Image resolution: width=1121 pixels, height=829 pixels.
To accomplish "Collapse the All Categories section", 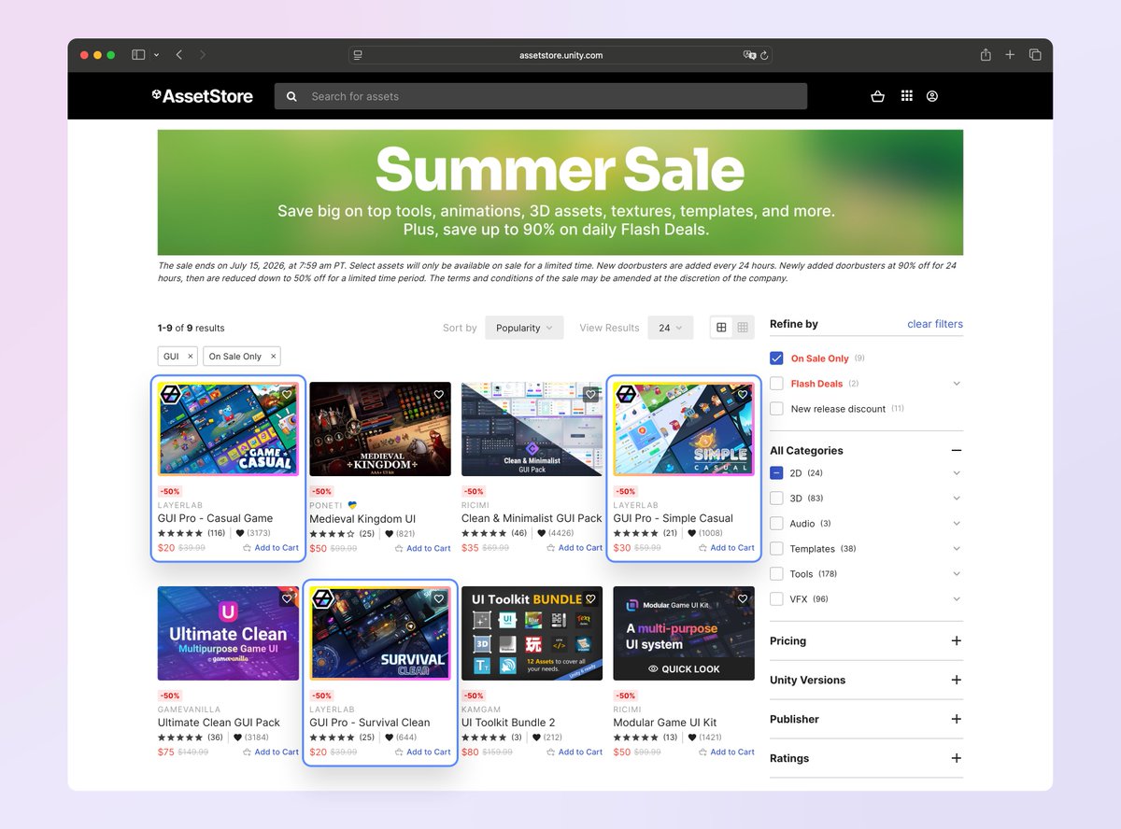I will (957, 451).
